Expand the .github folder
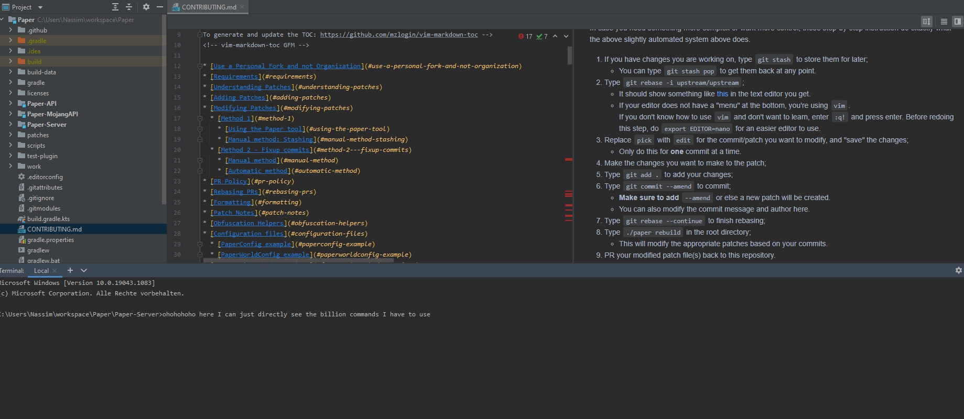 point(10,30)
